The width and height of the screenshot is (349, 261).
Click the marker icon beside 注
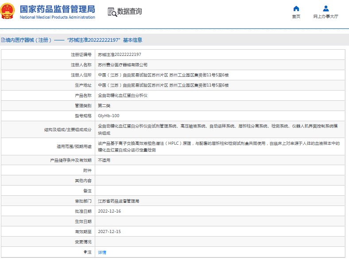(85, 252)
